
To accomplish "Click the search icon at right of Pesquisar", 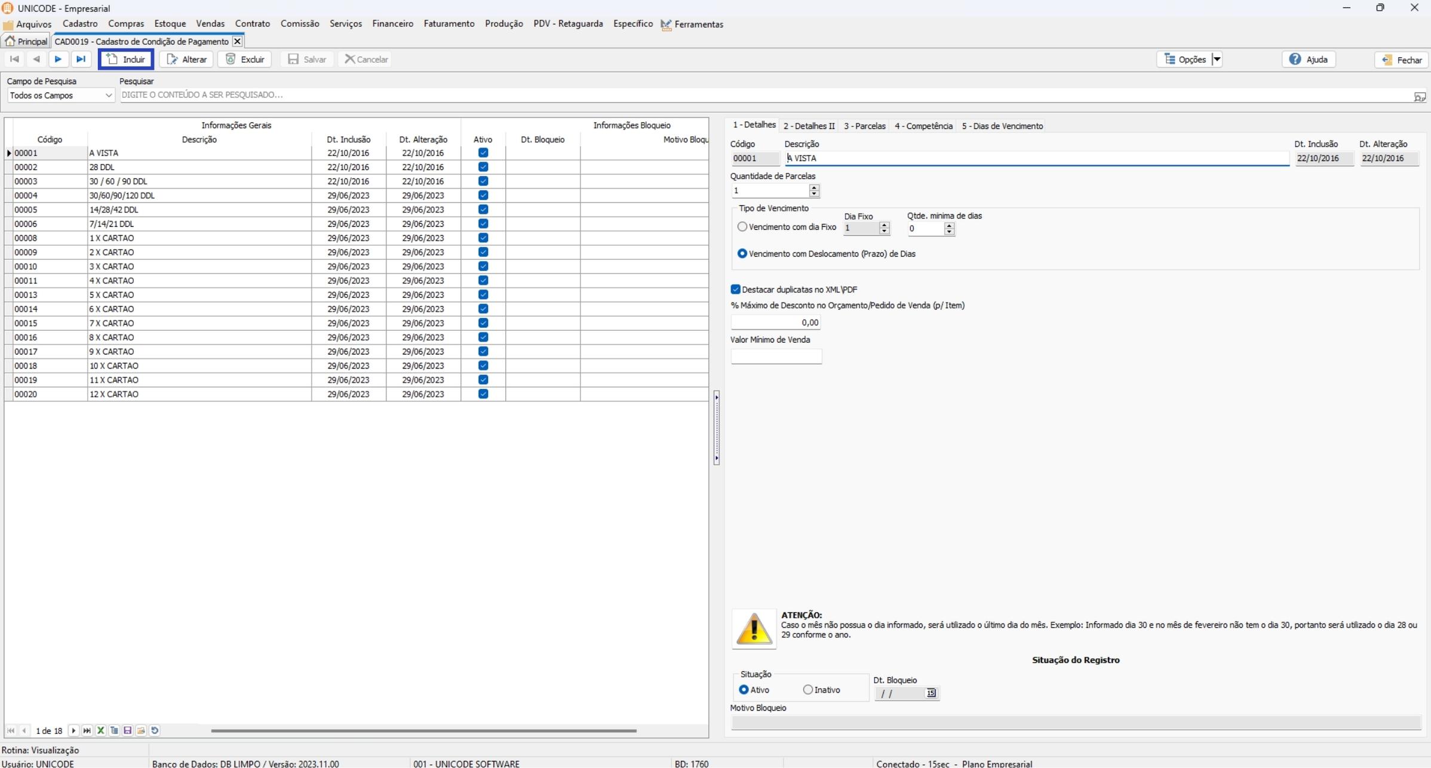I will pyautogui.click(x=1419, y=96).
